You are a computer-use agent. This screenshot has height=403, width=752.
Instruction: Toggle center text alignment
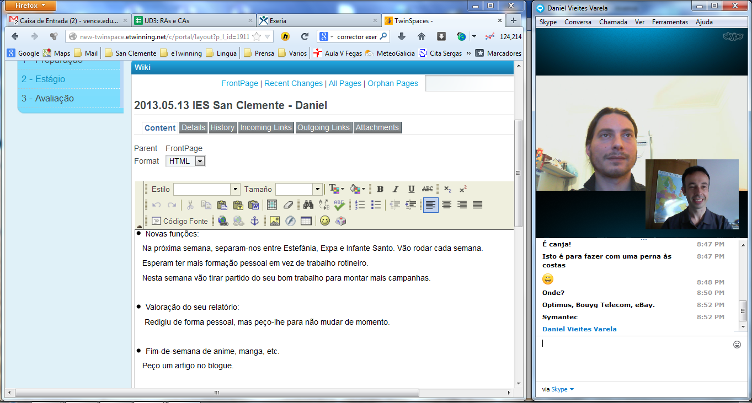pos(447,205)
